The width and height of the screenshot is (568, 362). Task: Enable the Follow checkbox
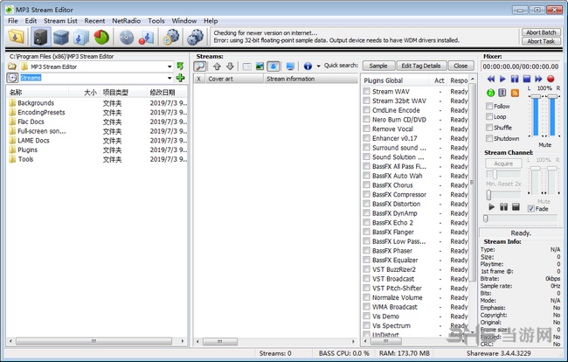(489, 106)
